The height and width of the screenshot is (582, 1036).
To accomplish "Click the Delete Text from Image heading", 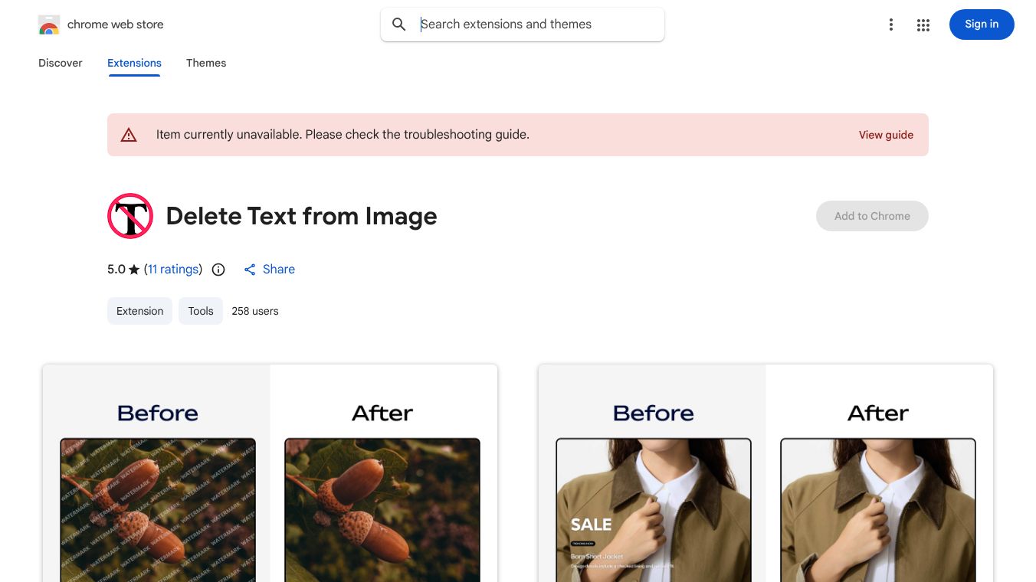I will 301,216.
